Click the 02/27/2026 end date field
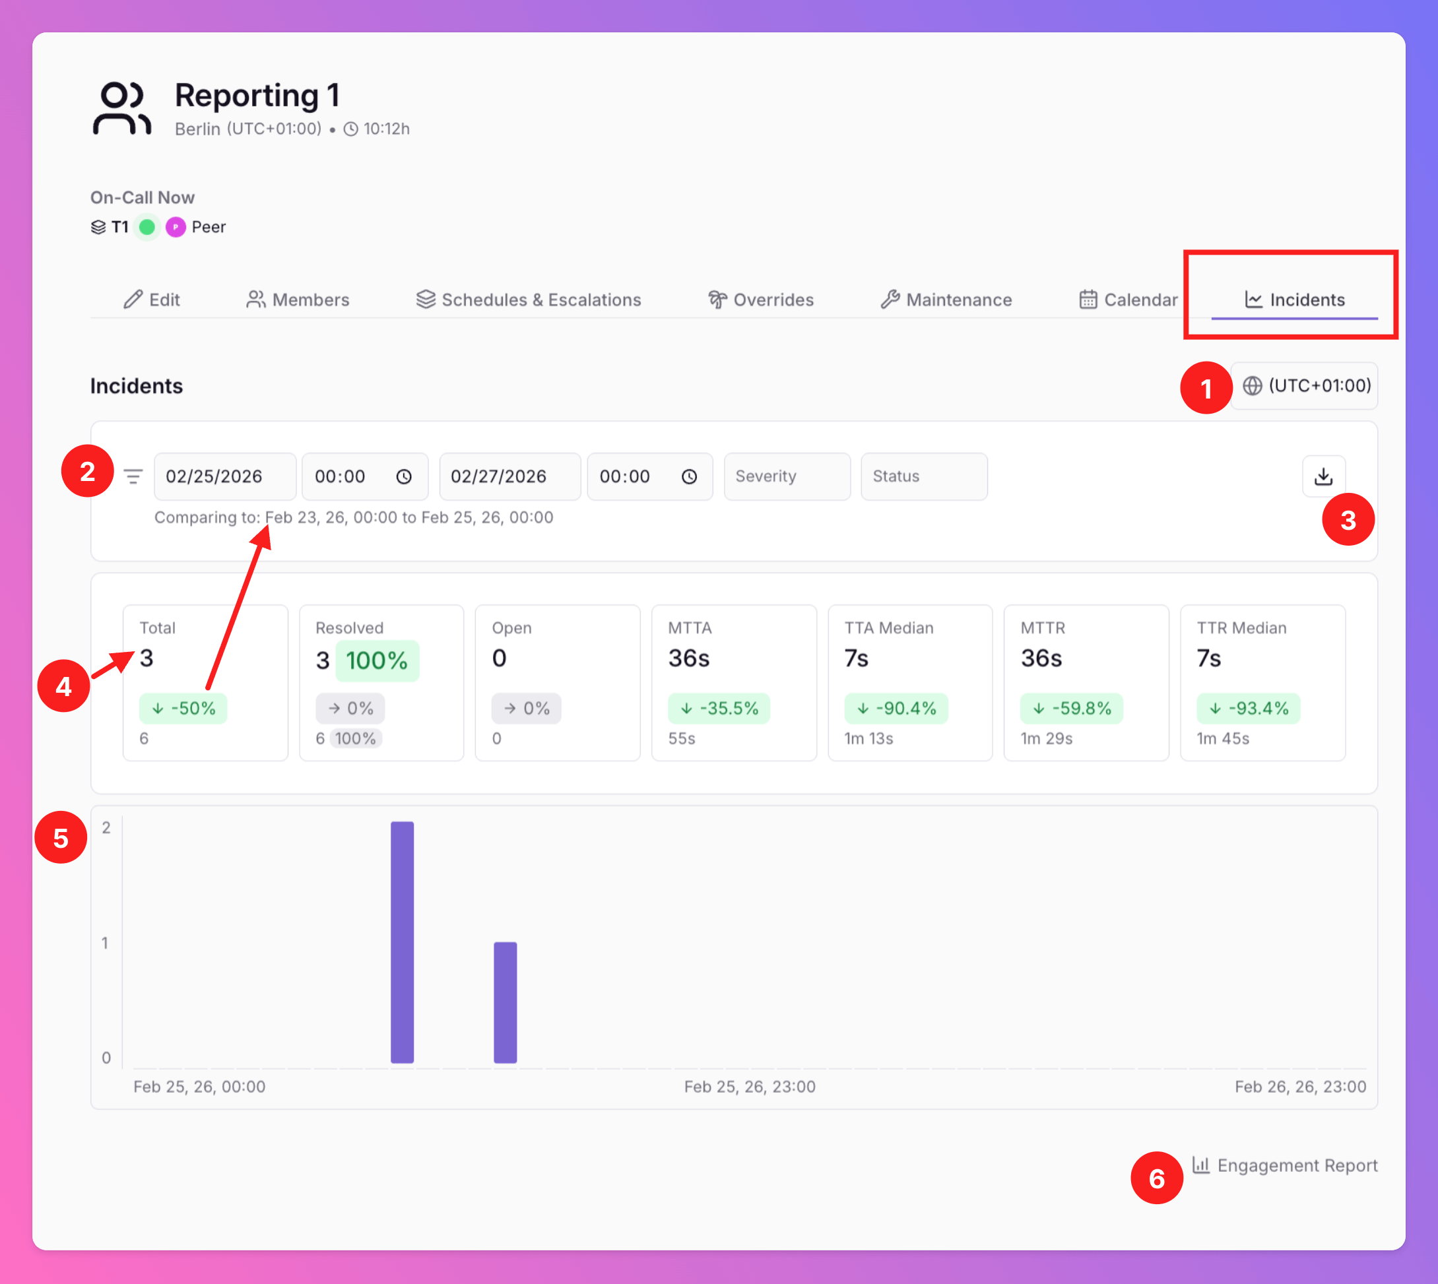The width and height of the screenshot is (1438, 1284). (x=509, y=477)
